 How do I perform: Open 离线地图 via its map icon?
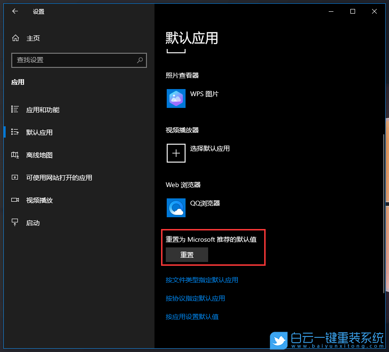pyautogui.click(x=16, y=155)
